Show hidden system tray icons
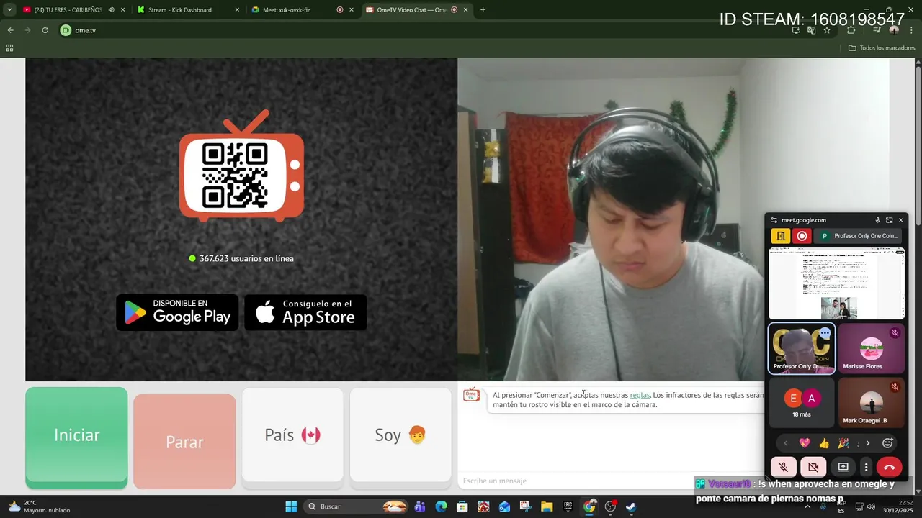This screenshot has height=518, width=922. pos(808,506)
